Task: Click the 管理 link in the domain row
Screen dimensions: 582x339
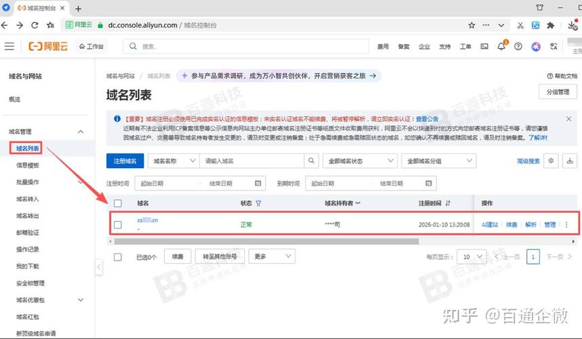Action: [x=549, y=225]
